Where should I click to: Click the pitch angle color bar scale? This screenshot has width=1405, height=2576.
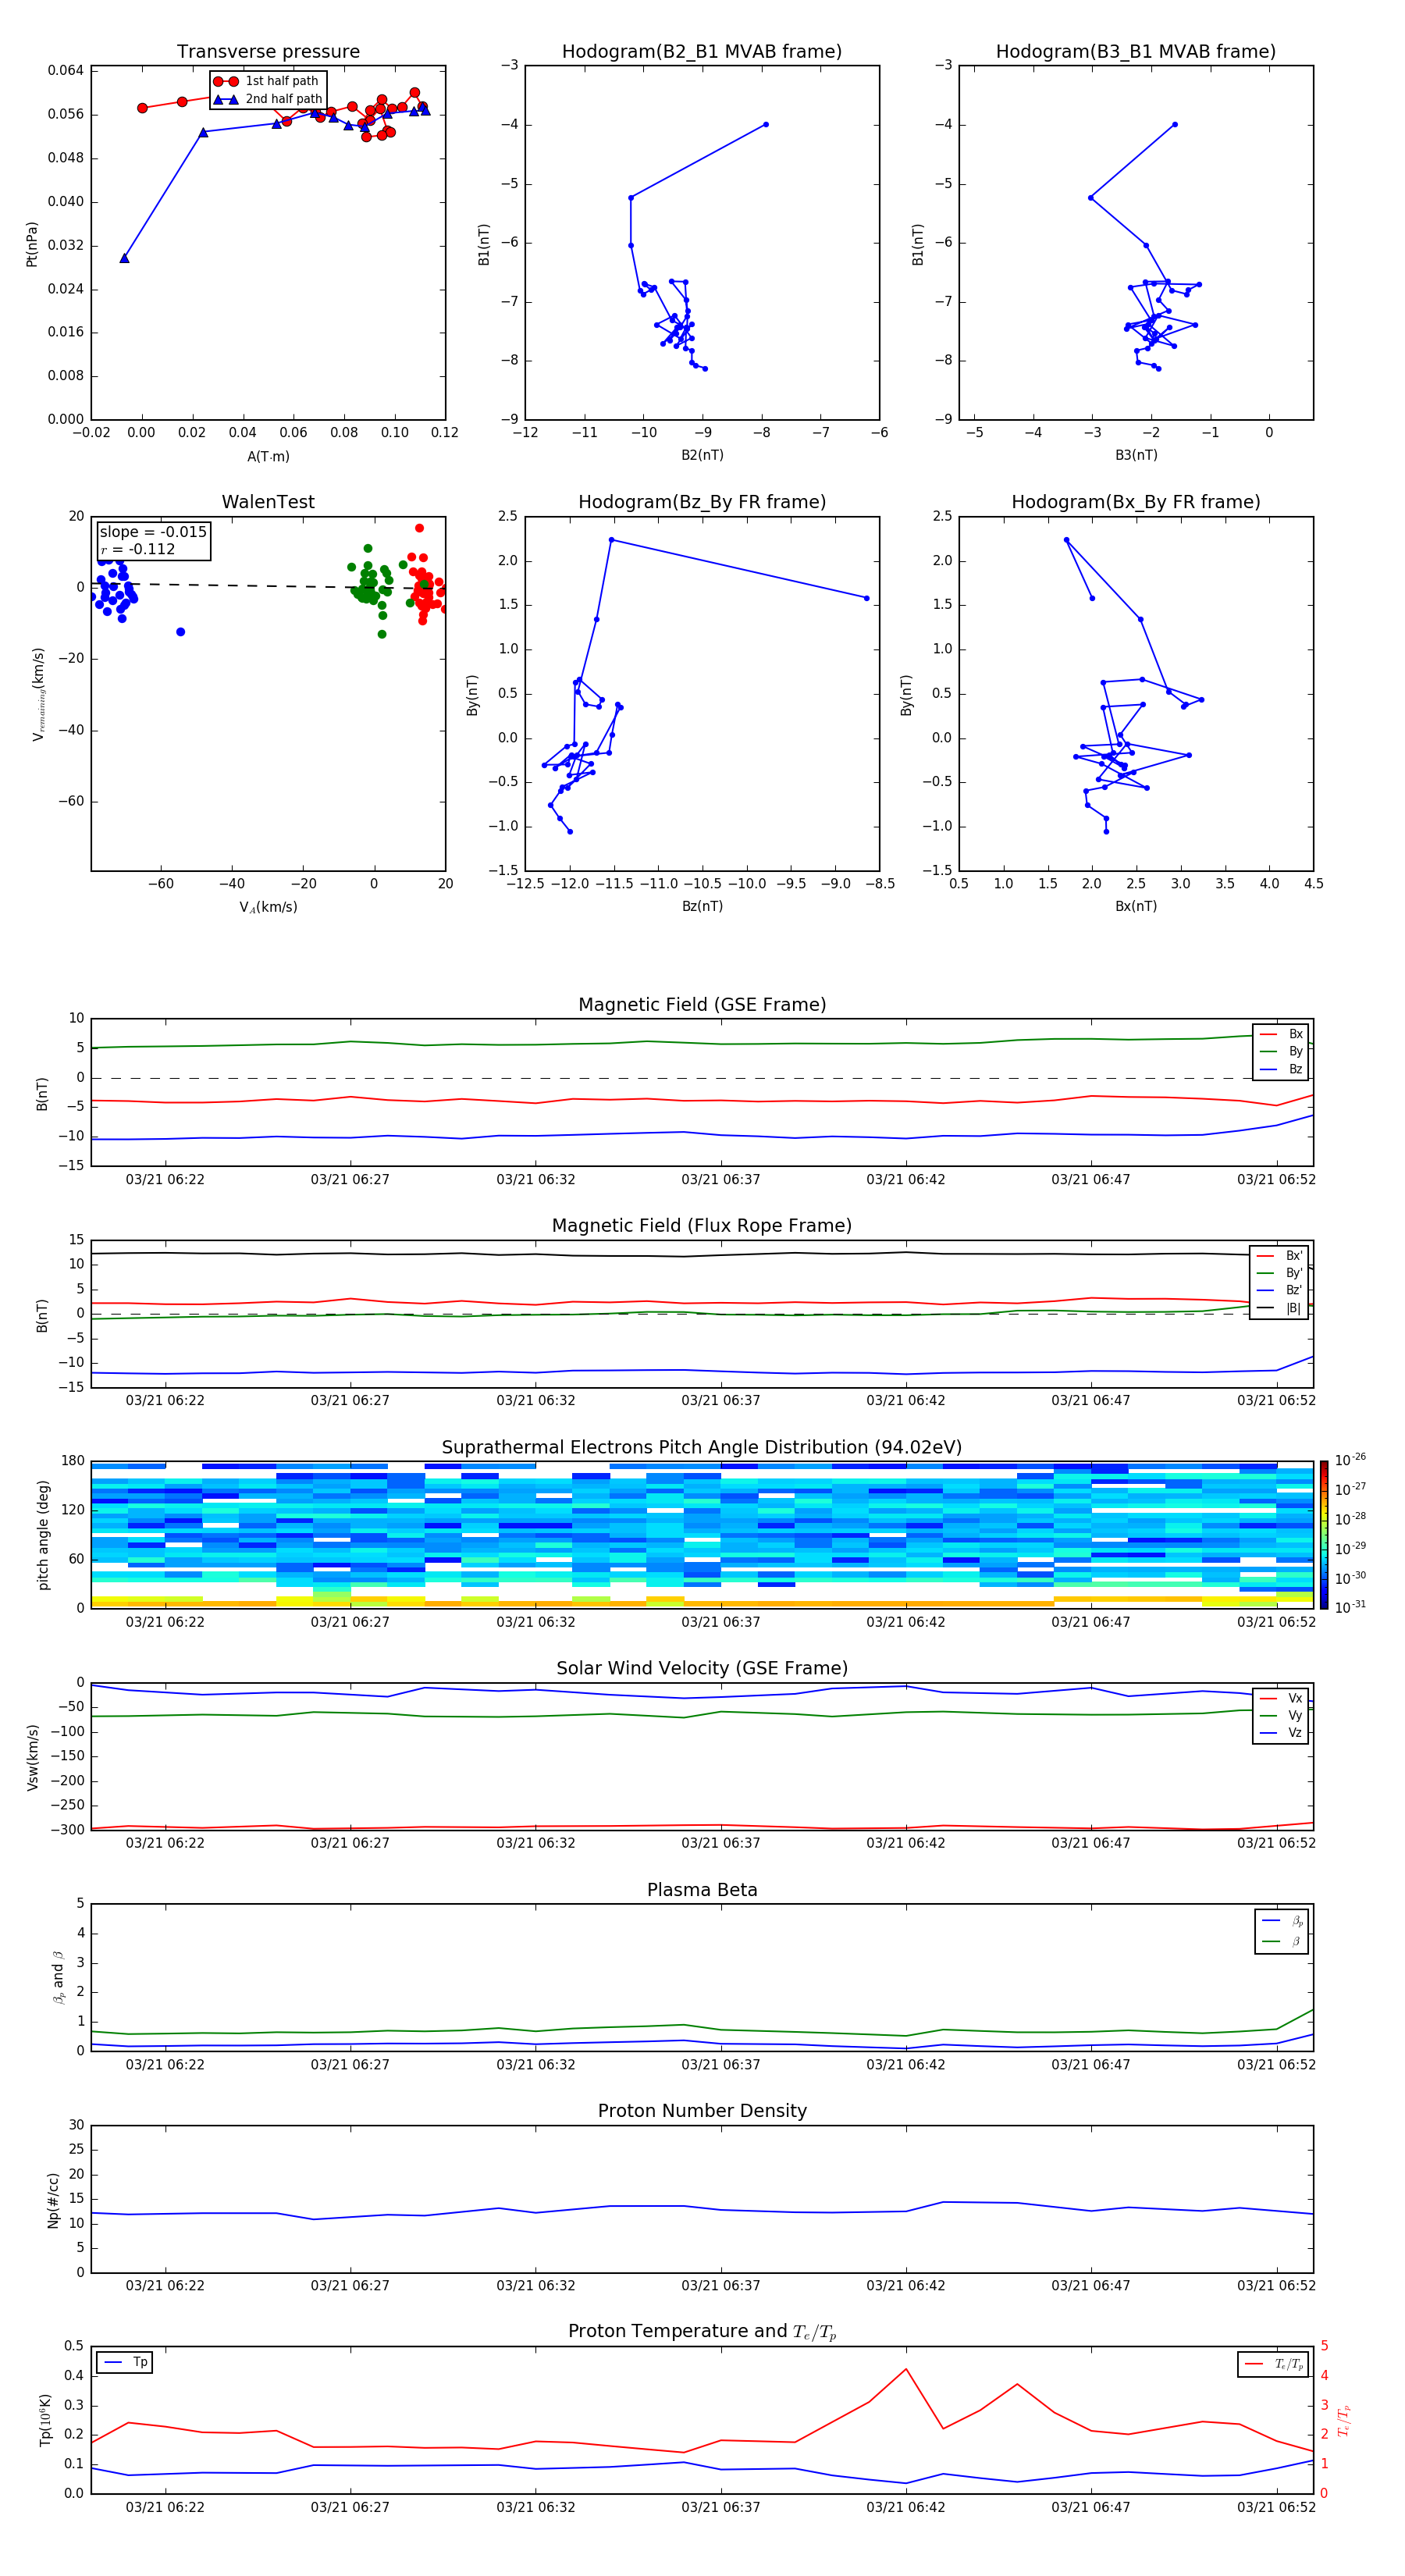point(1324,1536)
